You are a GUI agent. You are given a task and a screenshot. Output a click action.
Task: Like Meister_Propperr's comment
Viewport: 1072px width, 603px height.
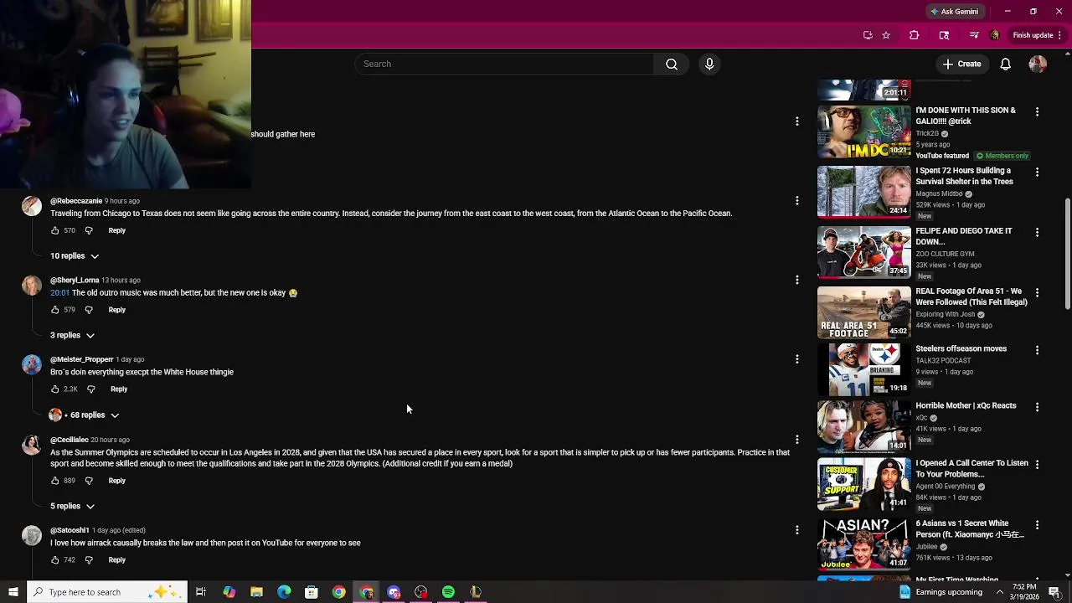(x=55, y=389)
